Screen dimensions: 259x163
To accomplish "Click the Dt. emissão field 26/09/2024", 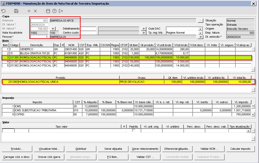I will [240, 37].
